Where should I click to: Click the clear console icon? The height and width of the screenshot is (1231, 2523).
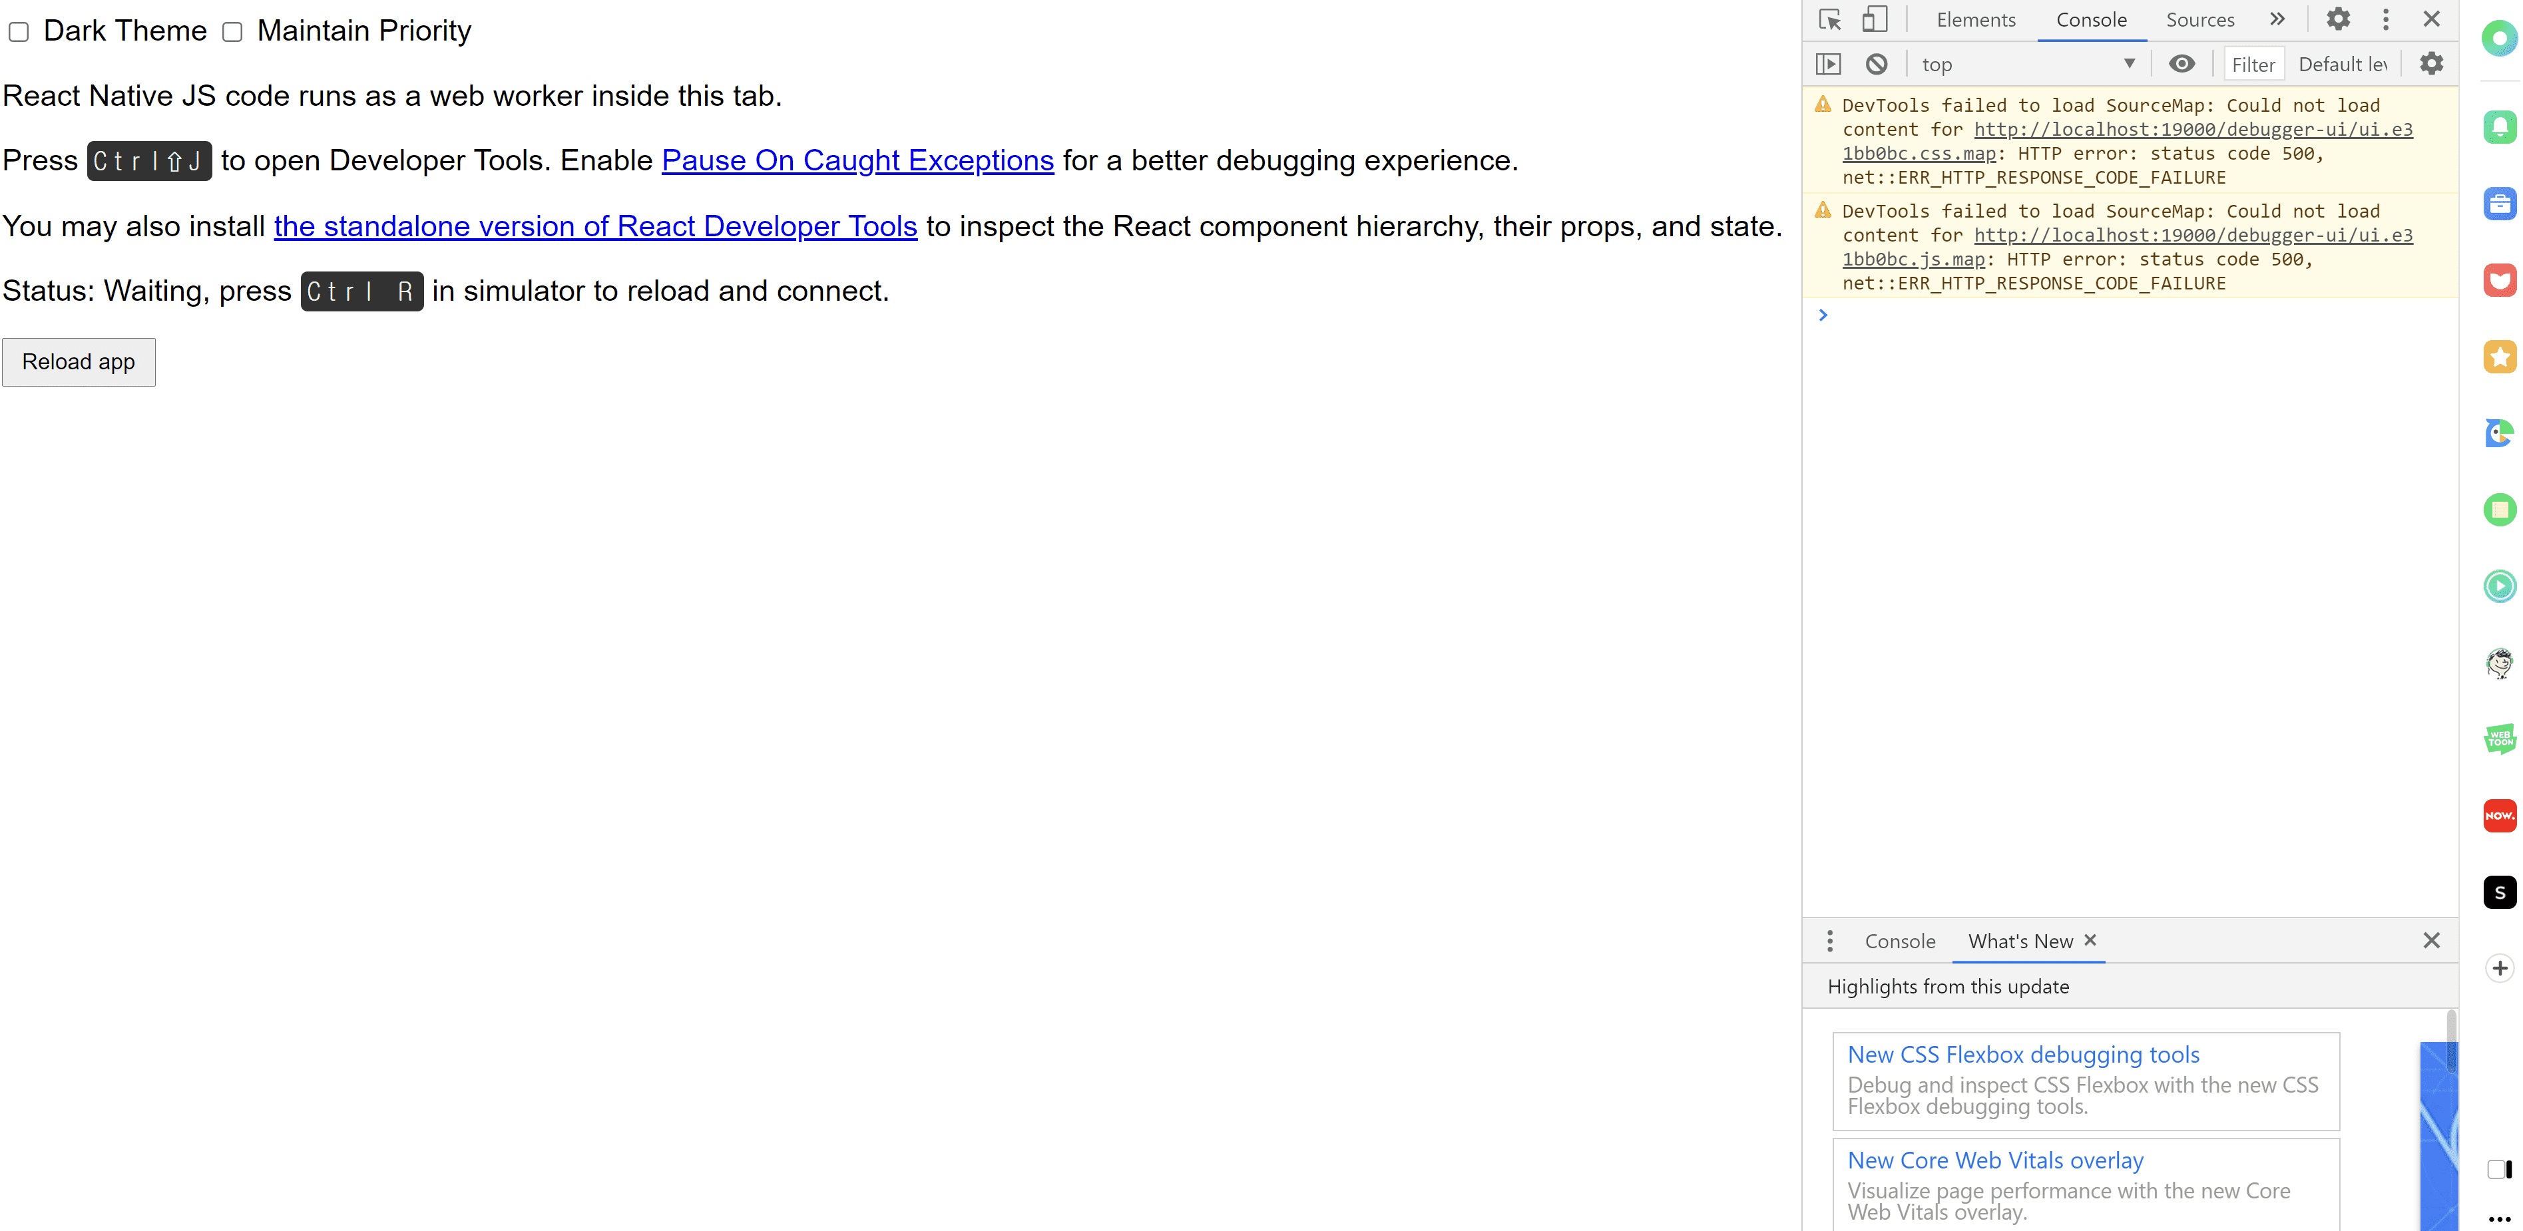[1875, 65]
